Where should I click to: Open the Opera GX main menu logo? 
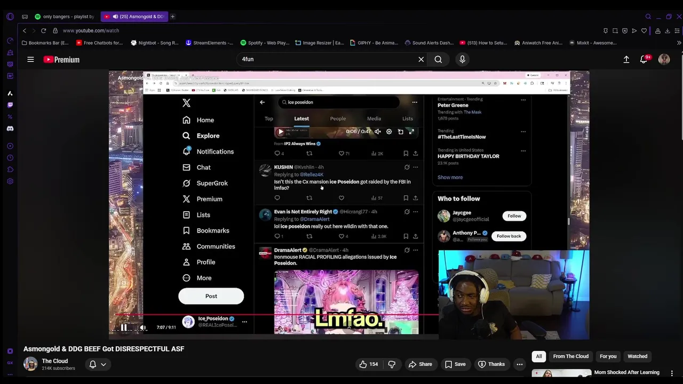pyautogui.click(x=10, y=17)
